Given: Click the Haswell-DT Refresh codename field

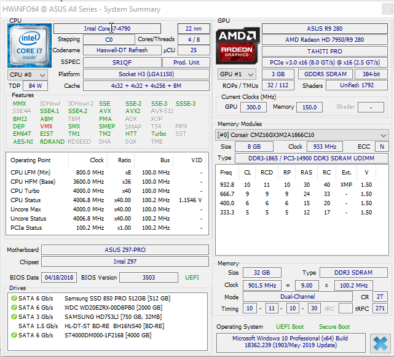Looking at the screenshot, I should [x=122, y=50].
